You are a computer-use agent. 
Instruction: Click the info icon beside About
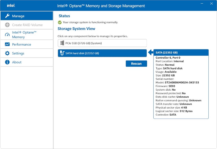[7, 62]
